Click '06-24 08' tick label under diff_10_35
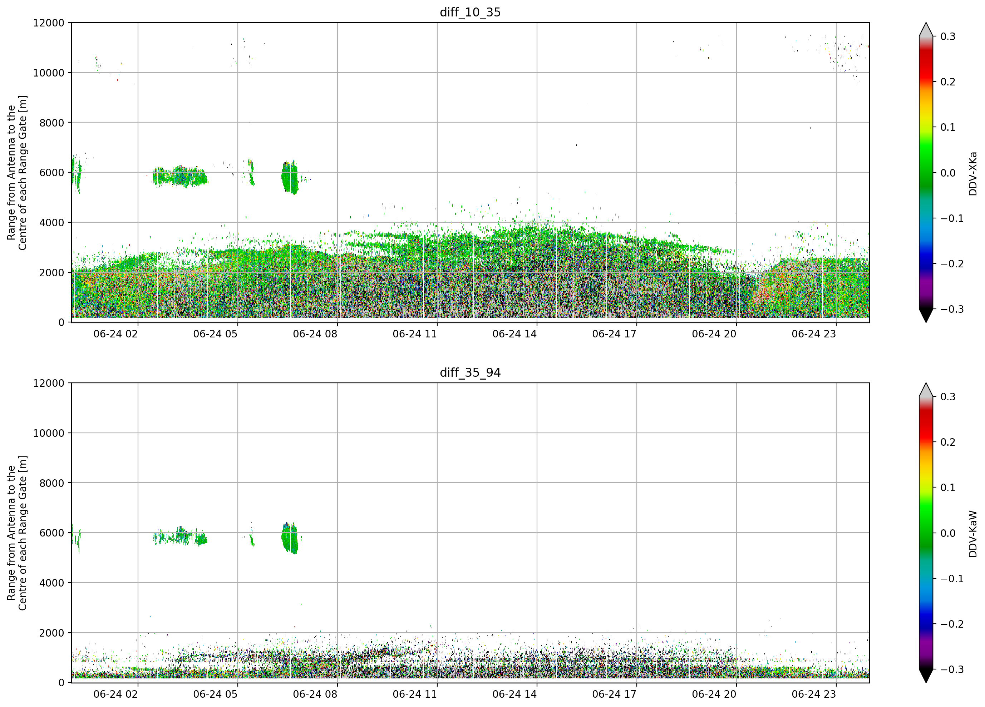The height and width of the screenshot is (707, 985). pyautogui.click(x=315, y=334)
